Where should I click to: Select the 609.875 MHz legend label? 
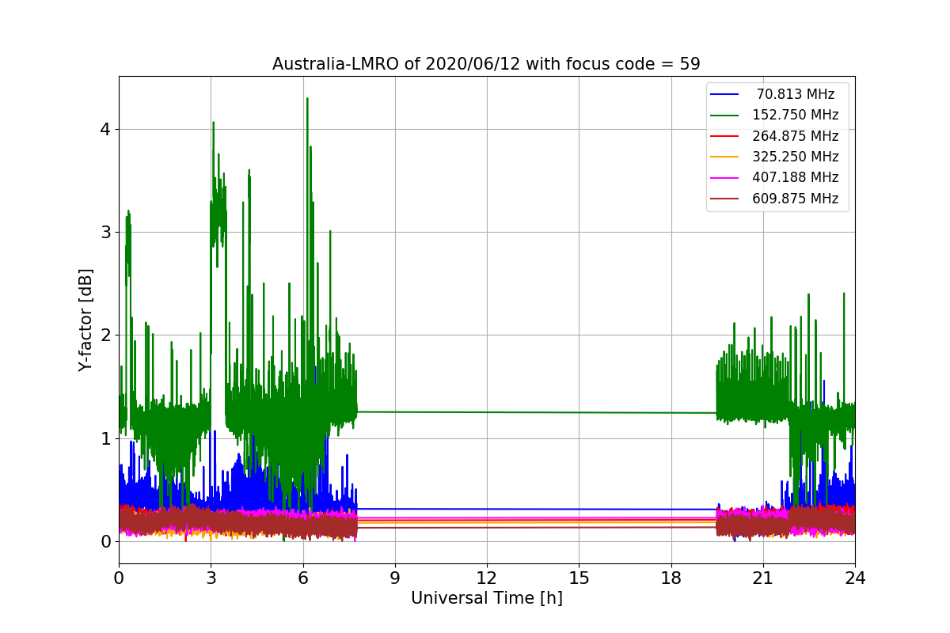coord(795,199)
